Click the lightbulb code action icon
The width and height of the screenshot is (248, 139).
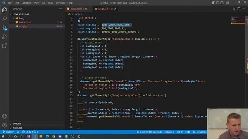79,21
